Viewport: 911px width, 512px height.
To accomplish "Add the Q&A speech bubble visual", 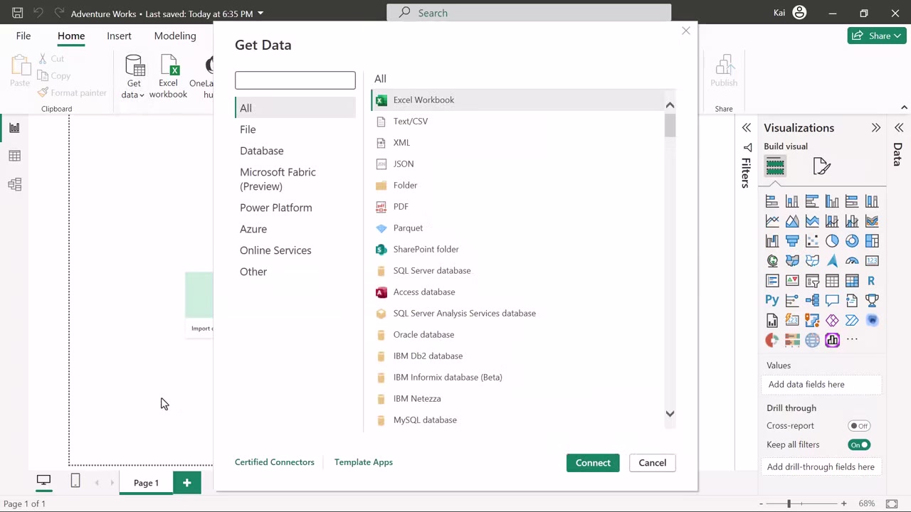I will click(832, 301).
